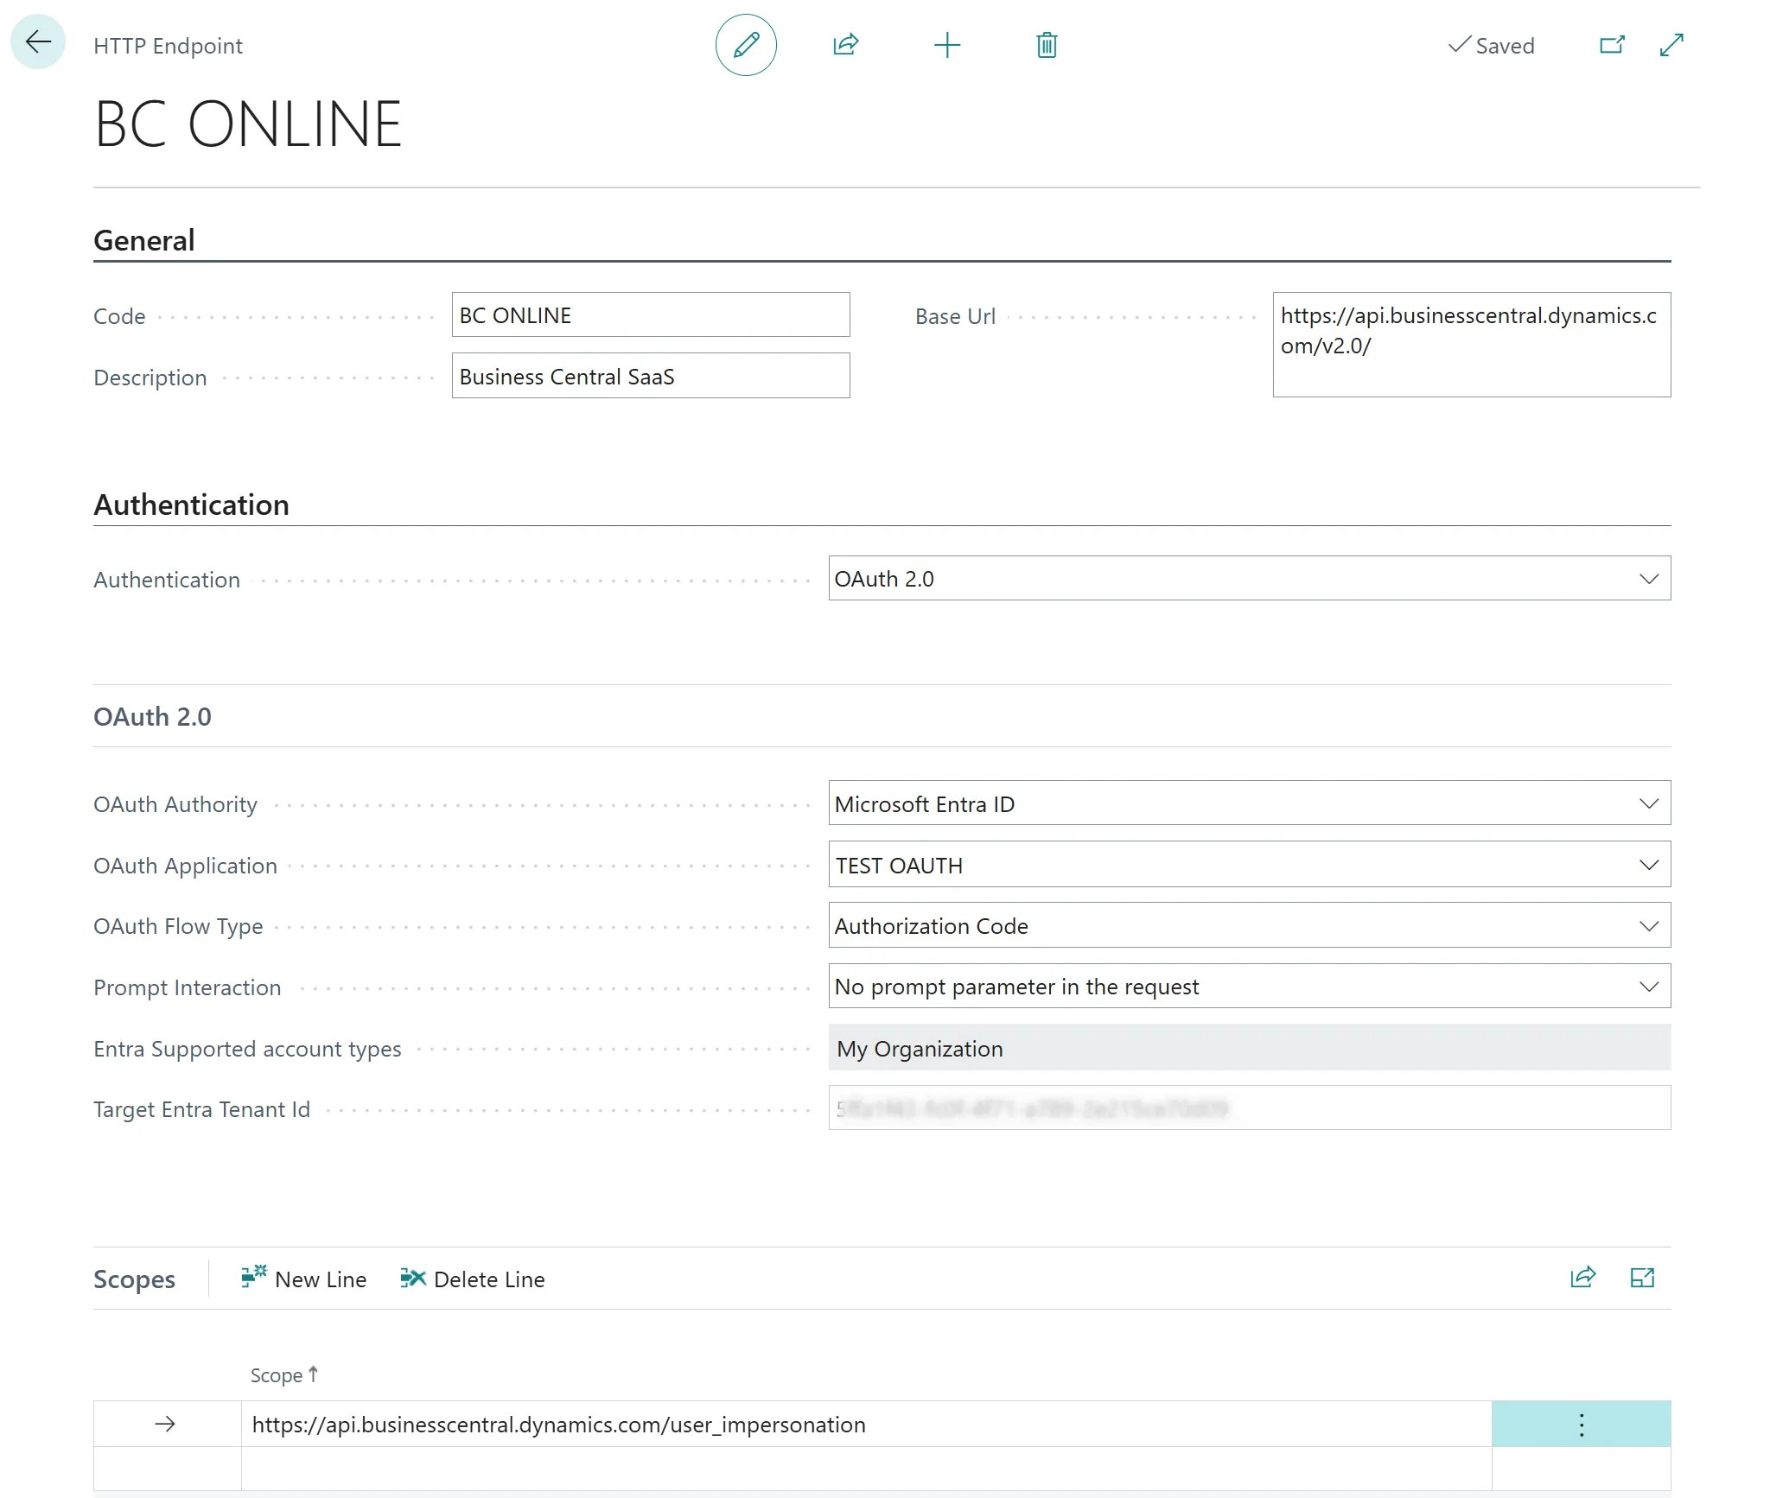Screen dimensions: 1789x1498
Task: Create a new record with plus icon
Action: (947, 45)
